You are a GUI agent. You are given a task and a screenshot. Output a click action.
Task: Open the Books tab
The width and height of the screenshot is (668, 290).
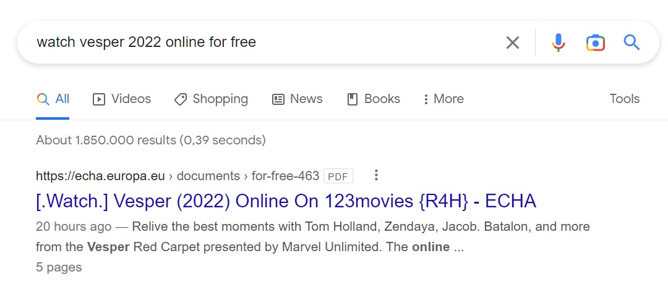click(374, 99)
